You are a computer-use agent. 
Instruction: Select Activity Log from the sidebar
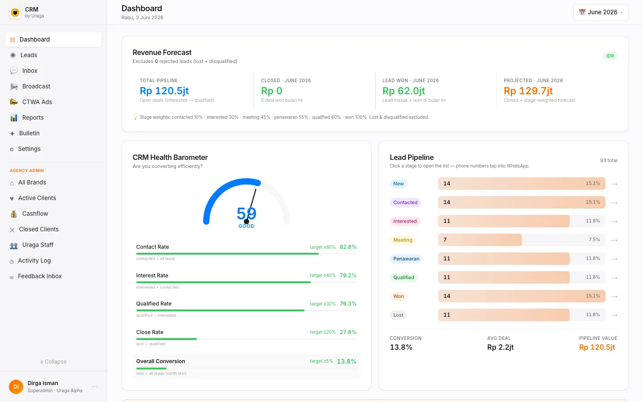click(53, 260)
